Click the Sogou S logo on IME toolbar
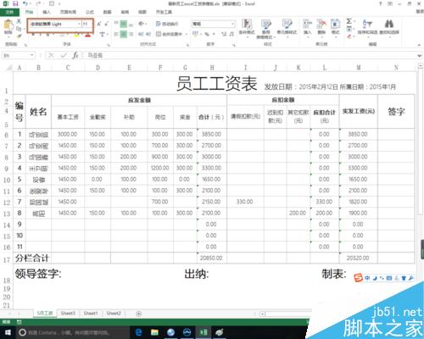This screenshot has width=424, height=339. tap(359, 278)
